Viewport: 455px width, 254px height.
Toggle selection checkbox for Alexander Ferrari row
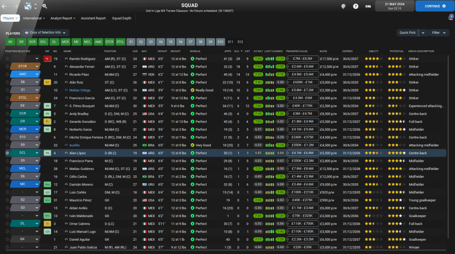pyautogui.click(x=8, y=67)
